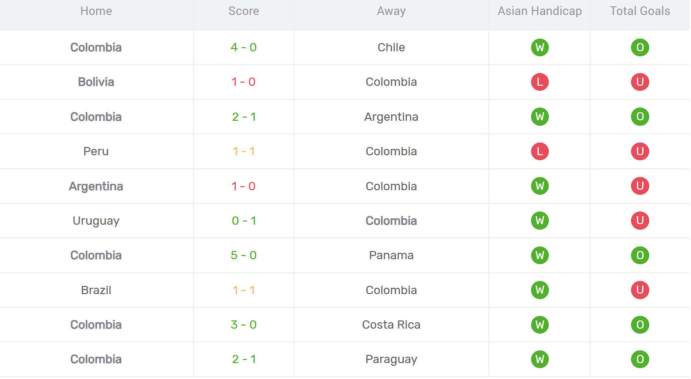Click the U total goals badge in Uruguay row
This screenshot has height=379, width=691.
(640, 221)
